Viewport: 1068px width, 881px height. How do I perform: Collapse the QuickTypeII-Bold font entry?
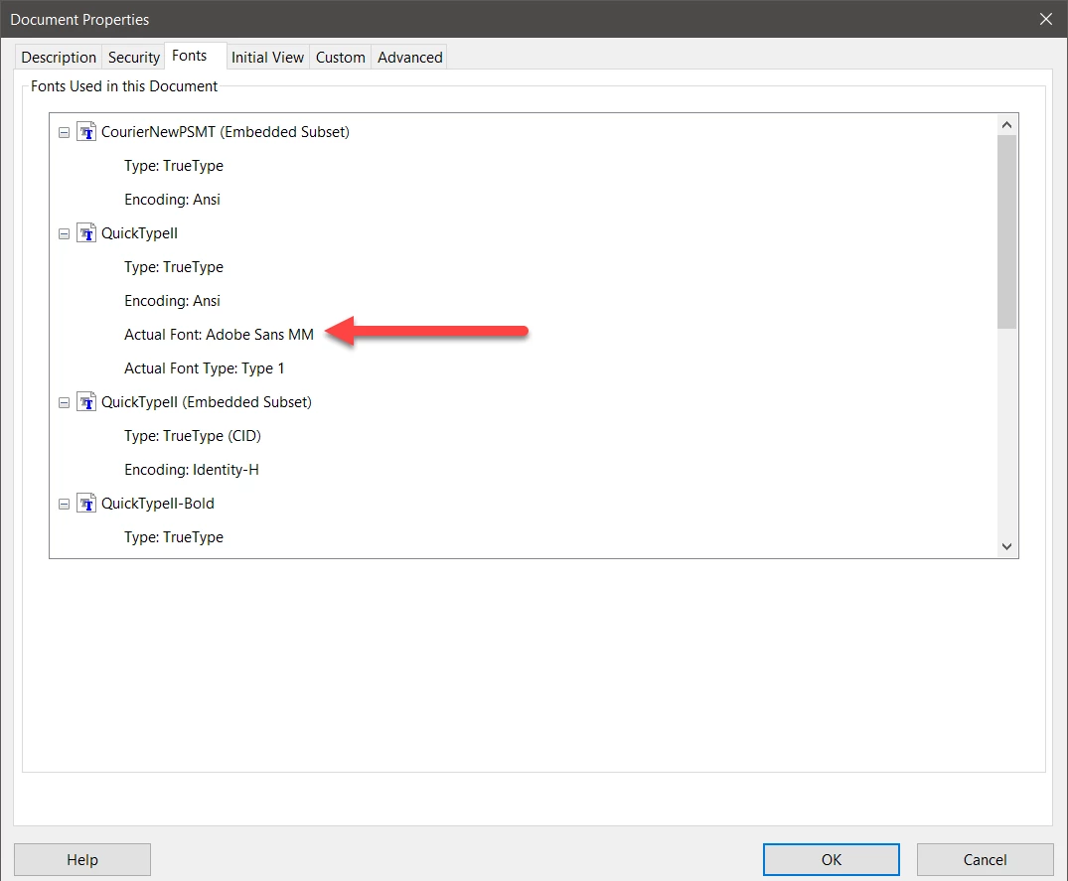pyautogui.click(x=64, y=505)
